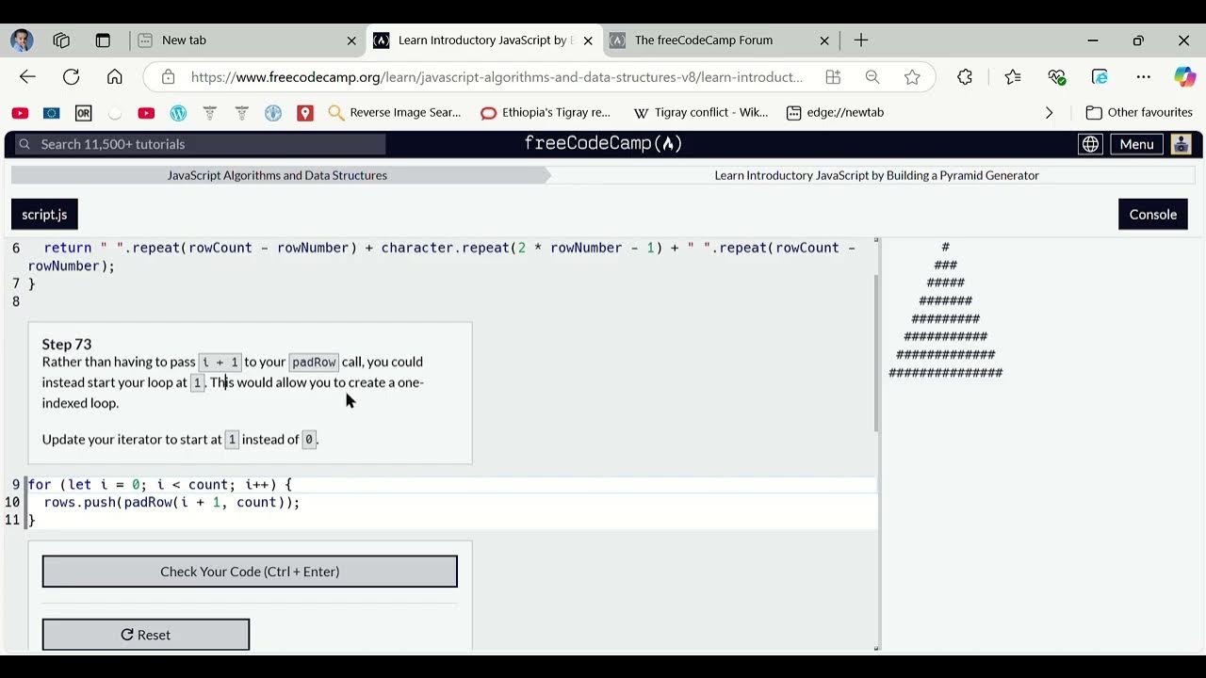Open the first YouTube bookmark

click(20, 113)
